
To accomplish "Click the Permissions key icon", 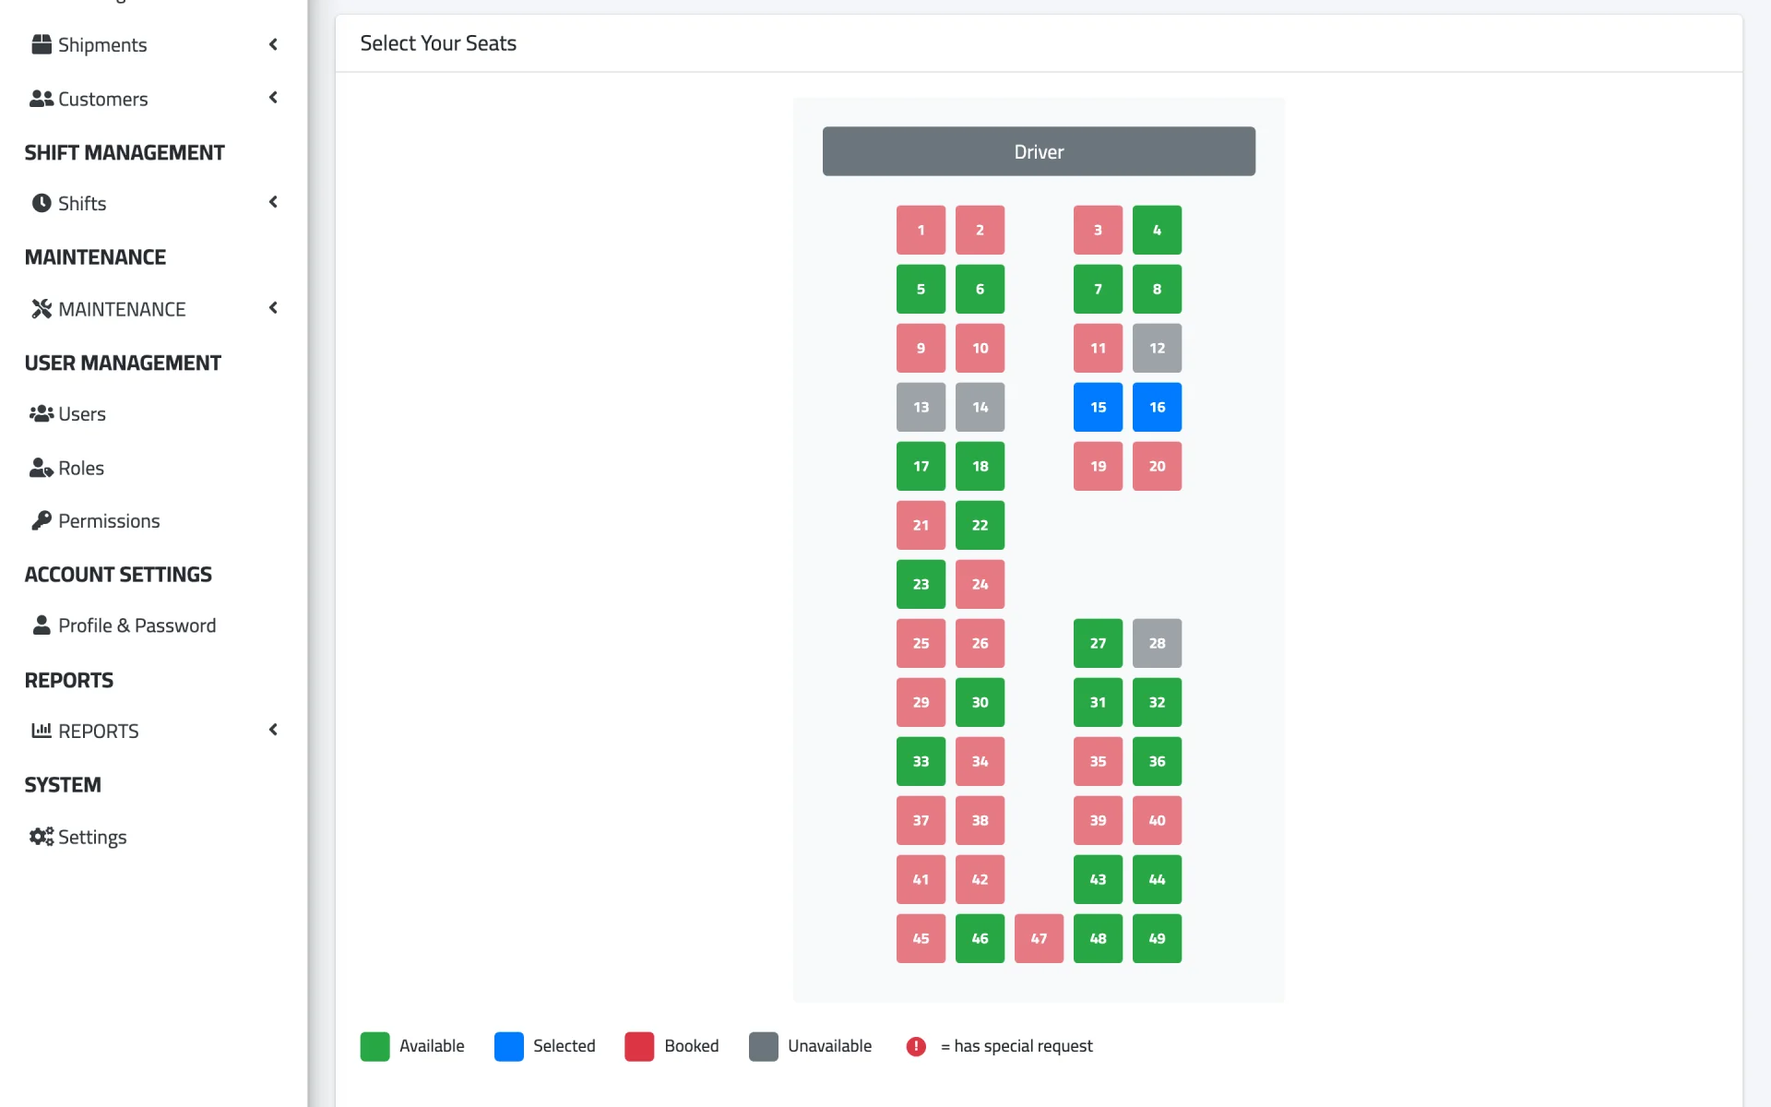I will [42, 521].
